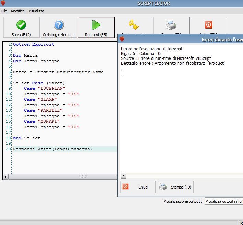Click line 20 'Response.Write(TempiConsegna)'

point(53,149)
